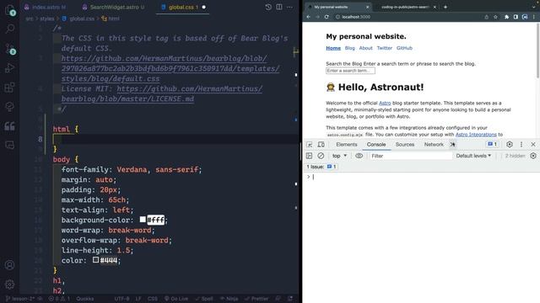Show more DevTools tabs with the chevron
Screen dimensions: 540x303
click(452, 145)
